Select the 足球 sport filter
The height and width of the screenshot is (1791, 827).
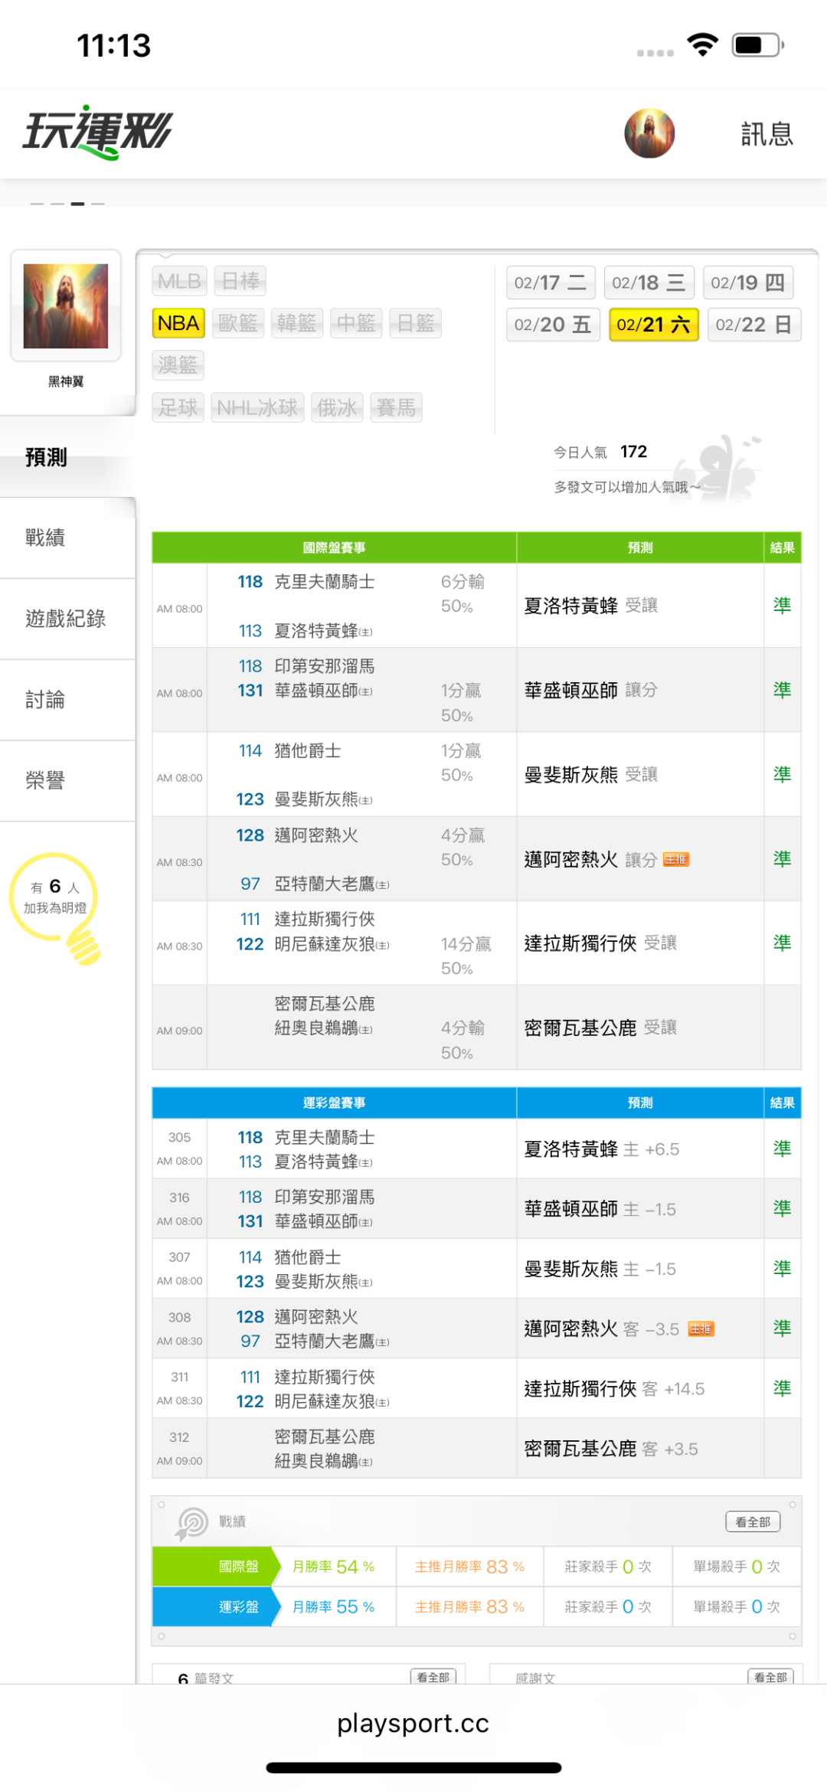(x=178, y=407)
